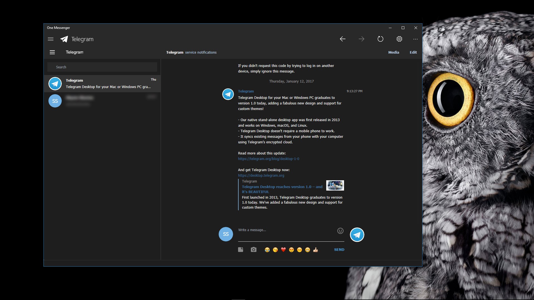The image size is (534, 300).
Task: Open telegram.org/blog/desktop-1-0 link
Action: pyautogui.click(x=269, y=159)
